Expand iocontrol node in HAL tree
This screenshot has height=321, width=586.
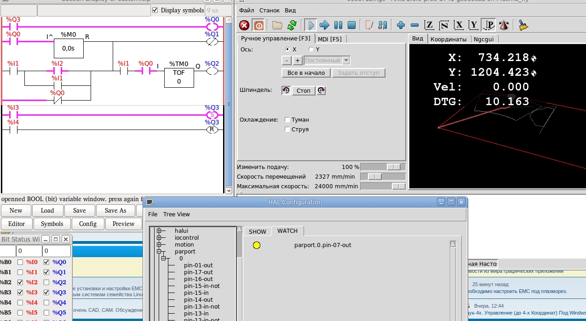159,238
